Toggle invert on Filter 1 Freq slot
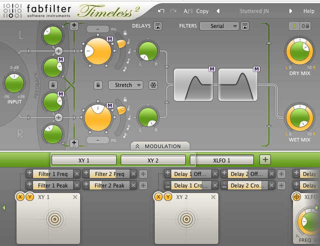The image size is (320, 246). [x=30, y=174]
